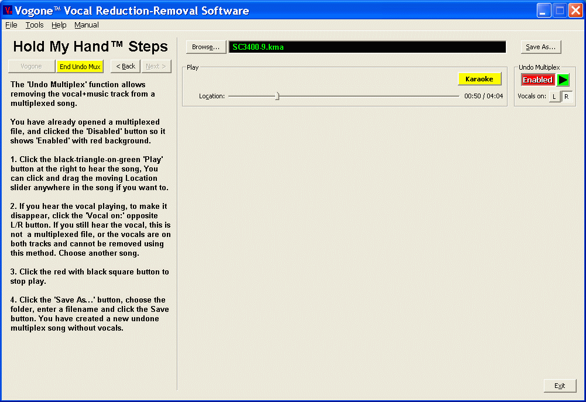Toggle the red Enabled undo multiplex button
The height and width of the screenshot is (402, 586).
tap(537, 80)
